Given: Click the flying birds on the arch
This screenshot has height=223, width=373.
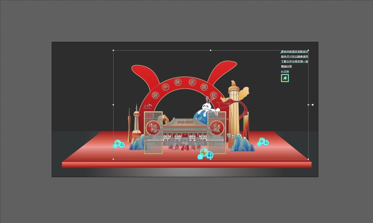Looking at the screenshot, I should [148, 106].
